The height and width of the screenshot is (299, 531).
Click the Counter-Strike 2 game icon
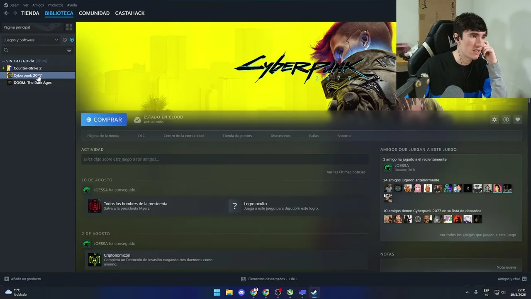click(x=10, y=68)
